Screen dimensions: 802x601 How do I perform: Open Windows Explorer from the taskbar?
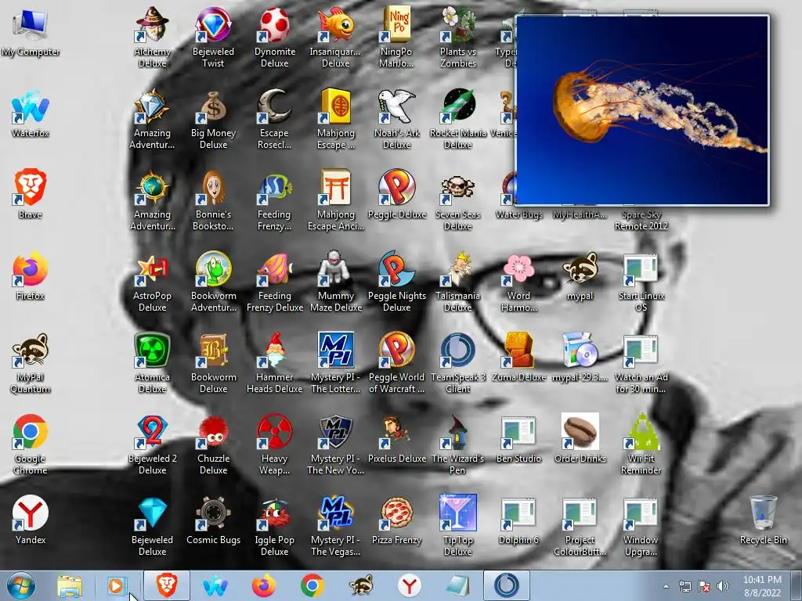coord(69,586)
